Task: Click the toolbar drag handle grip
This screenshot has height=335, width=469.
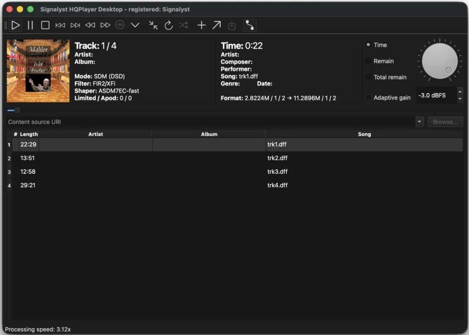Action: point(5,25)
